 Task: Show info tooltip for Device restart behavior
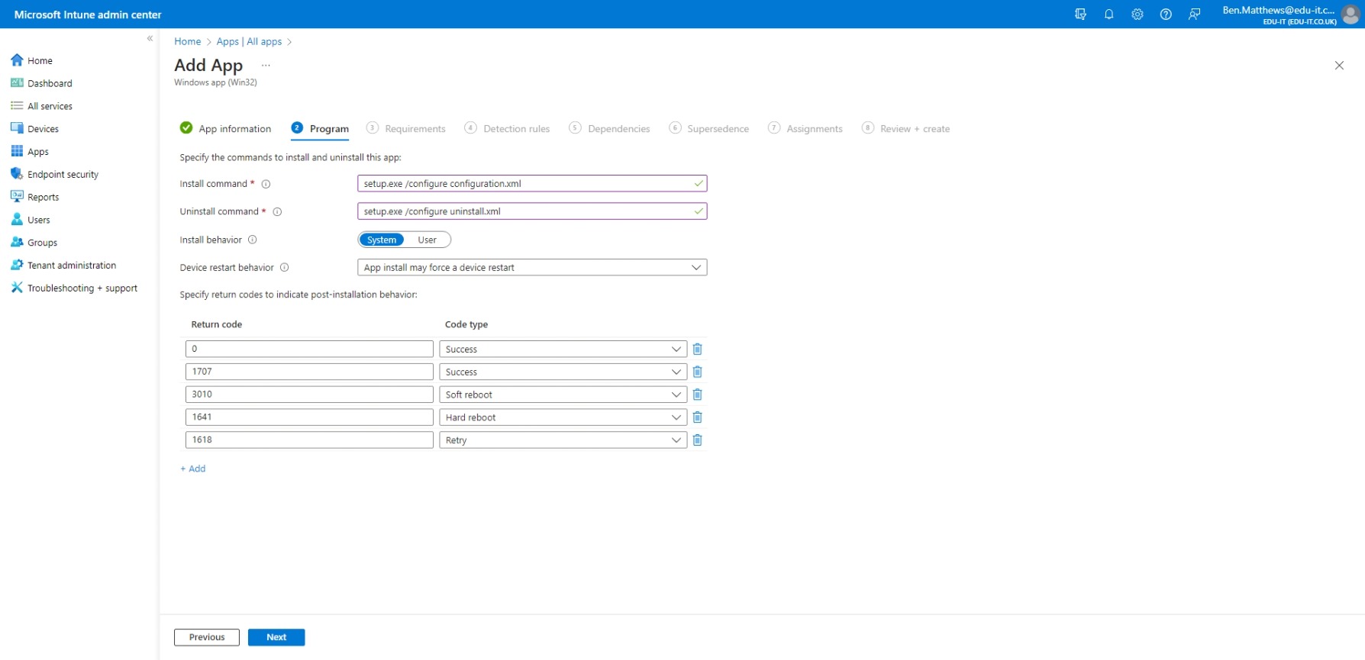coord(284,268)
